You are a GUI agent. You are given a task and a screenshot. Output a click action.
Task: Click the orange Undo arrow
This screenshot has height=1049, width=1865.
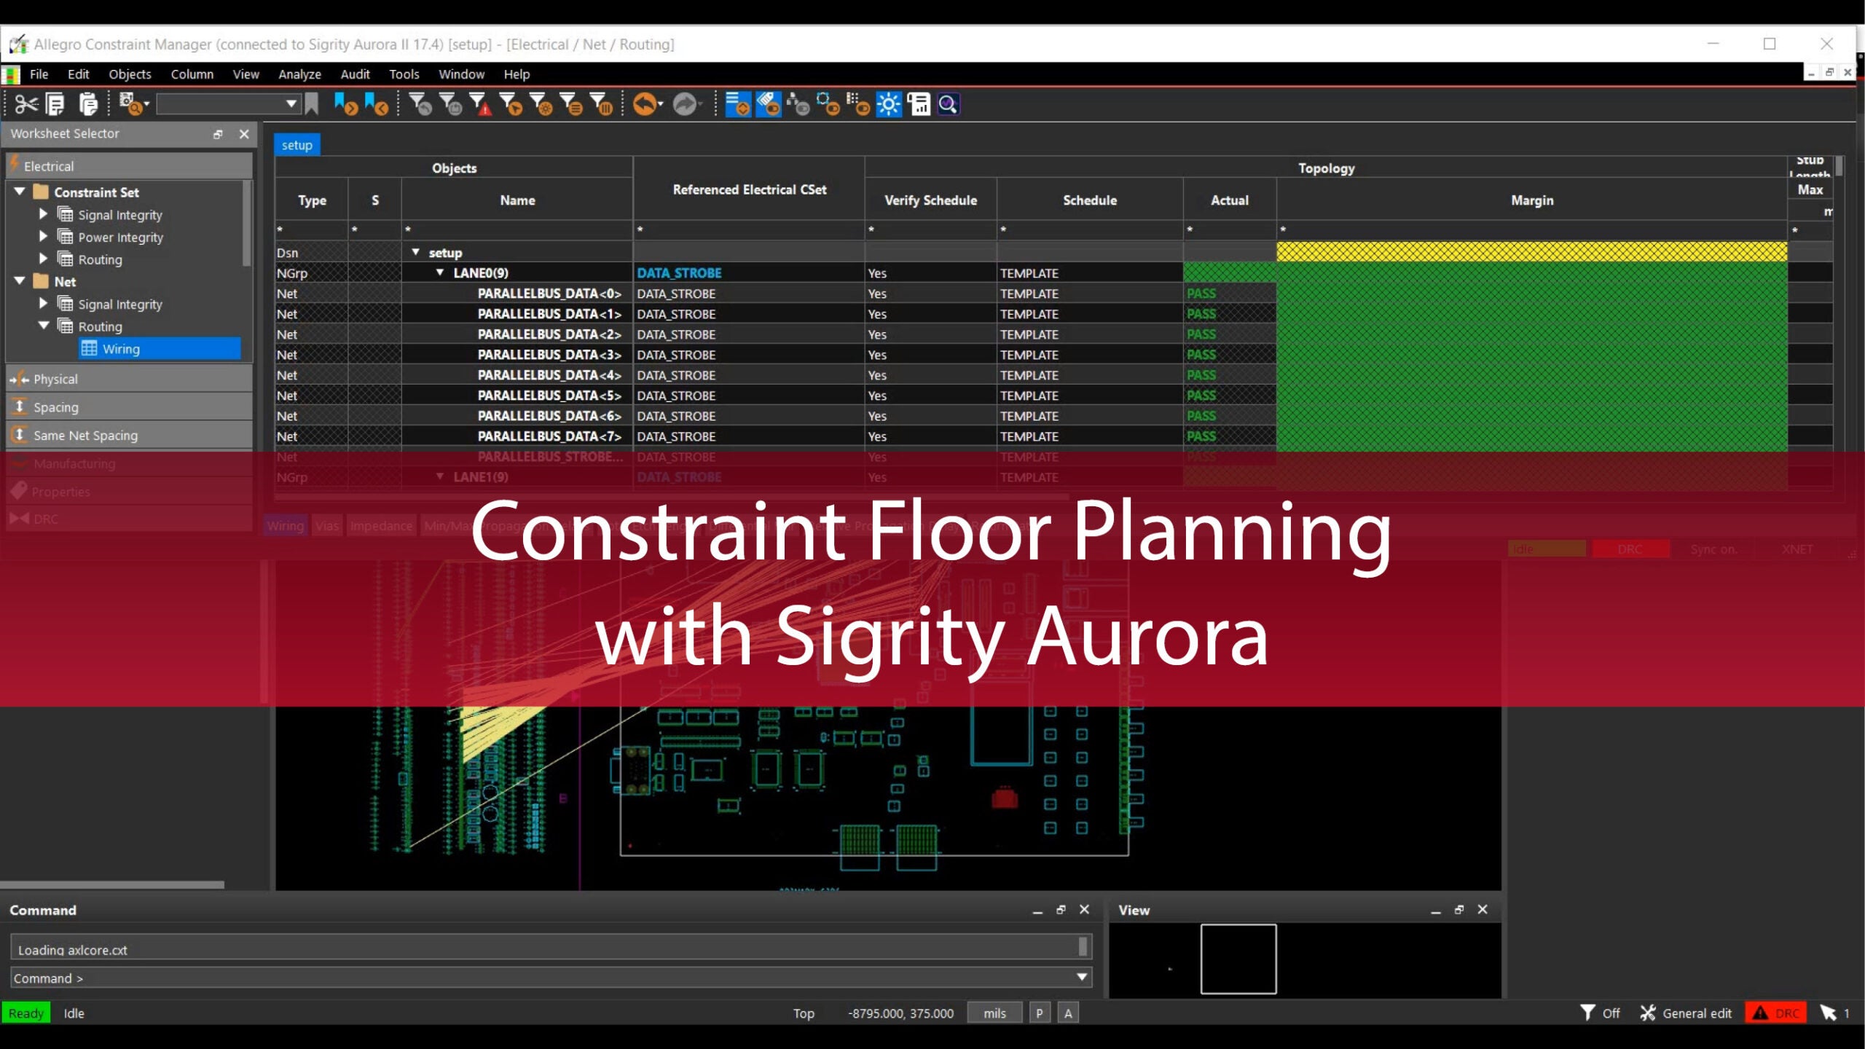pos(644,105)
